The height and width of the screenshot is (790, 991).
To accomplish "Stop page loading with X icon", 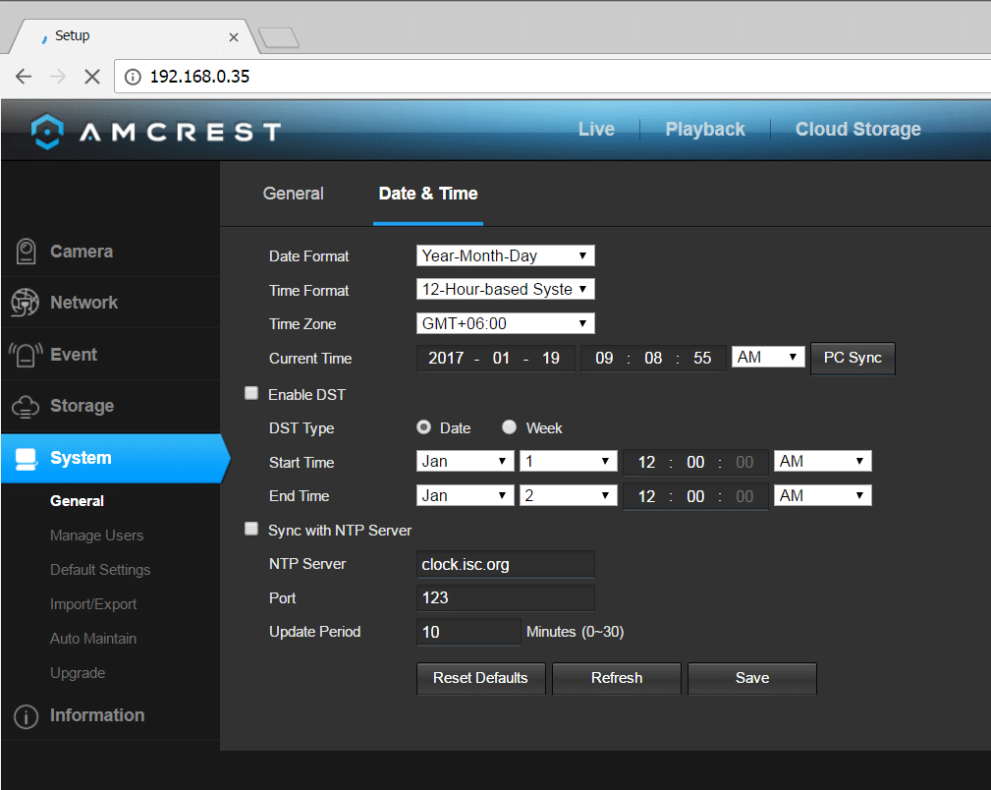I will (x=92, y=77).
